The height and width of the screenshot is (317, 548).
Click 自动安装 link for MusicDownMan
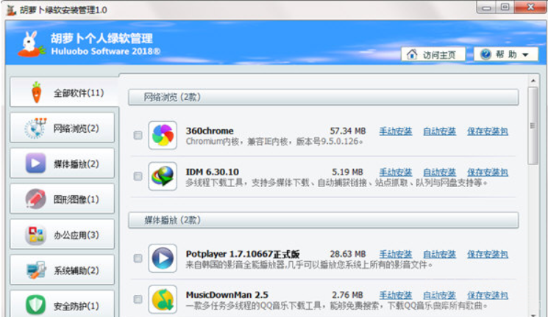pyautogui.click(x=439, y=296)
